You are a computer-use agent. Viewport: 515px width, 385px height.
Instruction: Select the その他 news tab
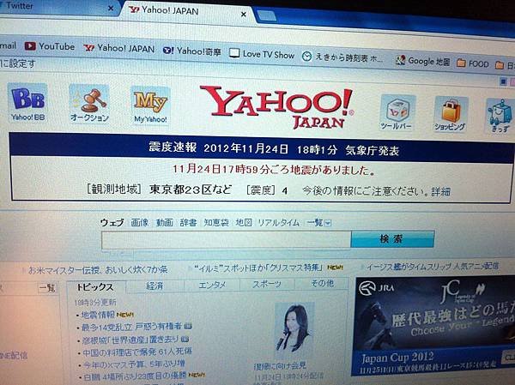[322, 283]
